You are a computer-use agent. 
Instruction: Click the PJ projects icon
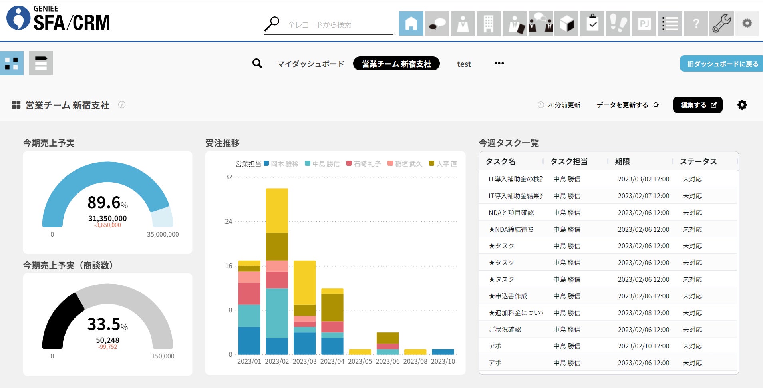click(644, 24)
